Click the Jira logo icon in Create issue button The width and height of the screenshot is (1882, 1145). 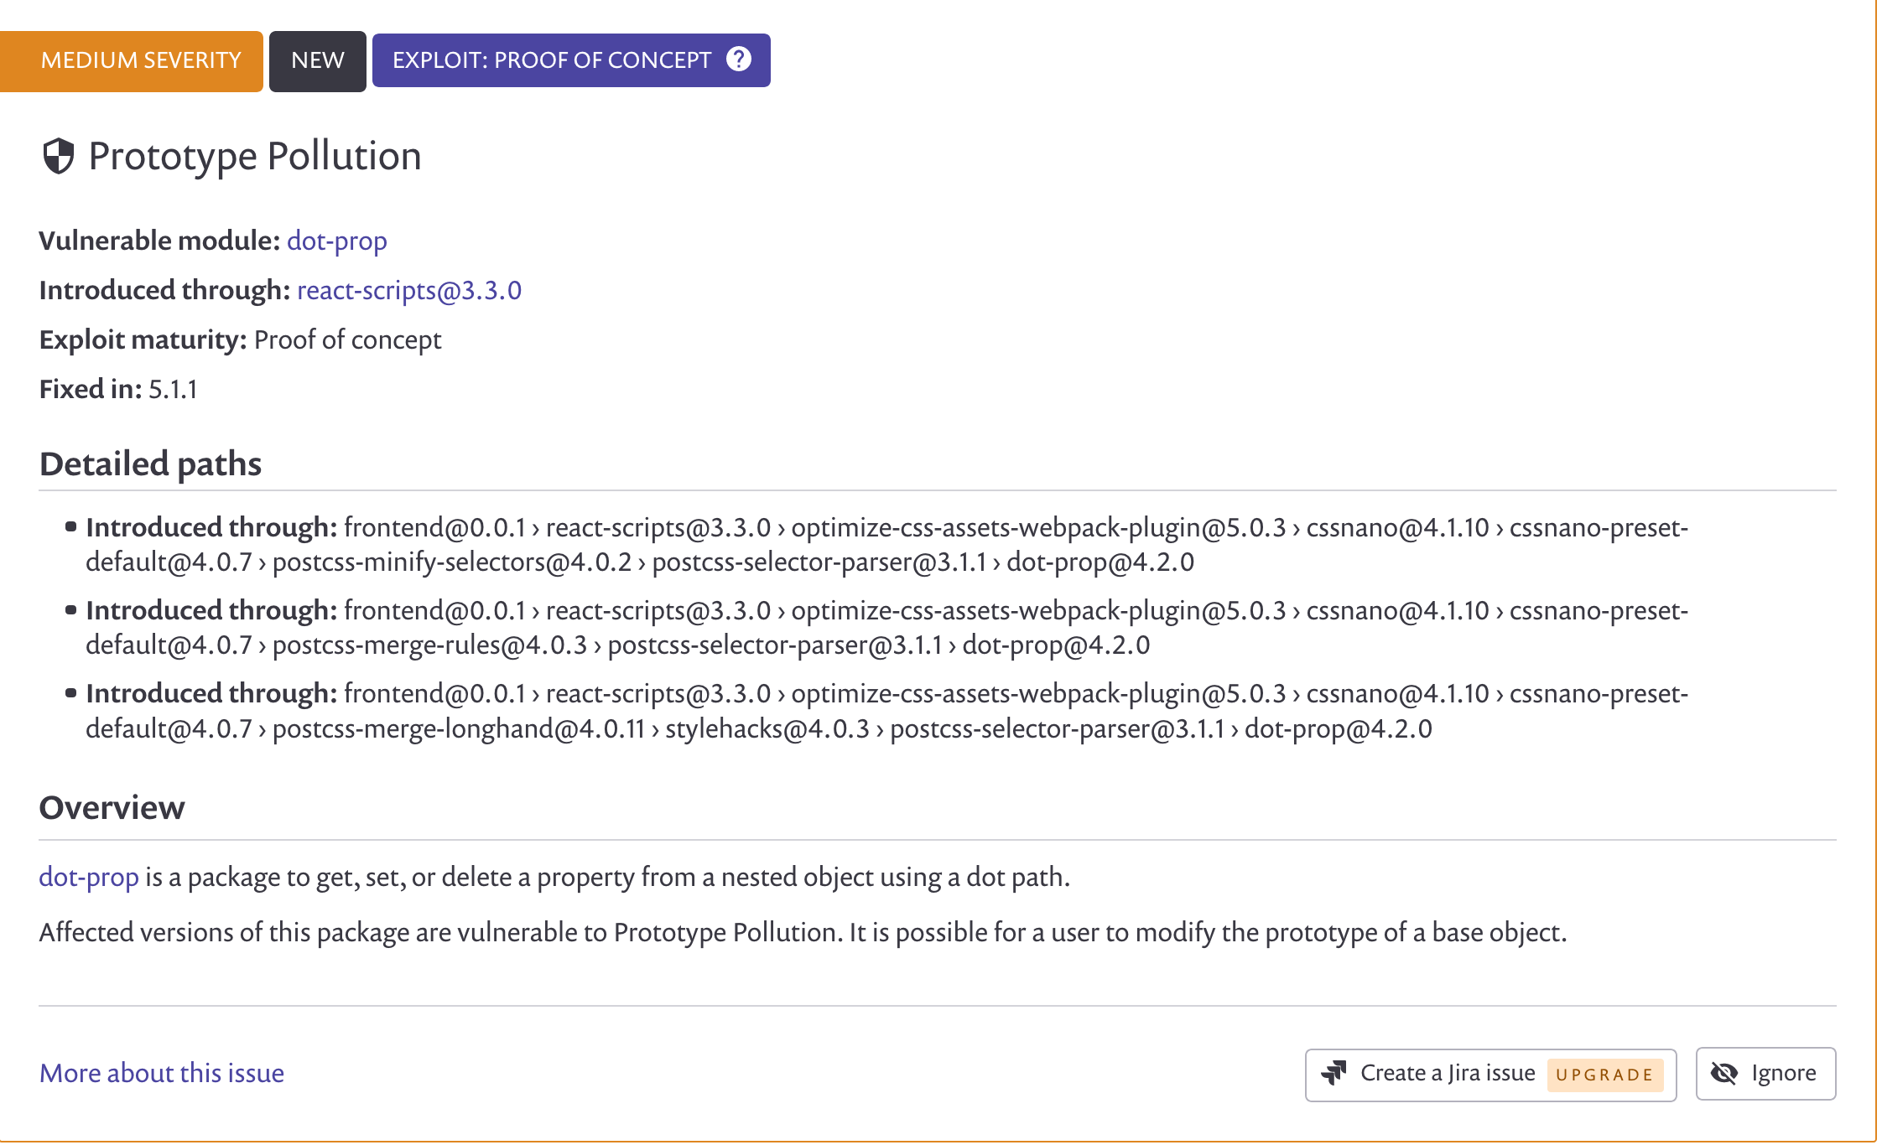pos(1334,1073)
